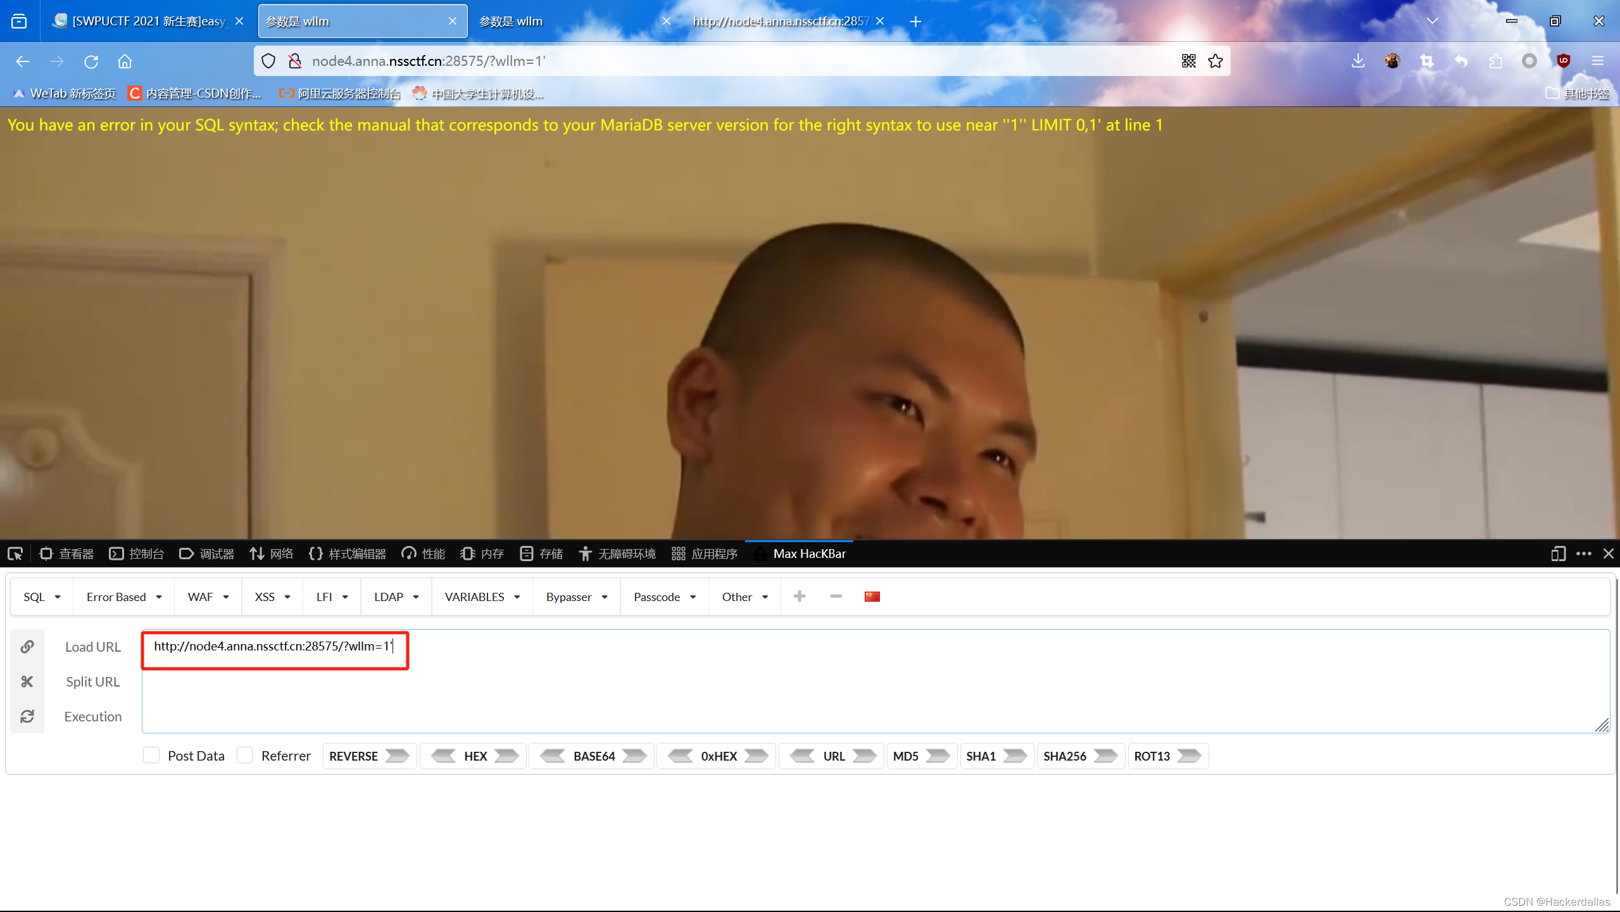Click the QR code icon in address bar
This screenshot has height=912, width=1620.
click(1188, 61)
